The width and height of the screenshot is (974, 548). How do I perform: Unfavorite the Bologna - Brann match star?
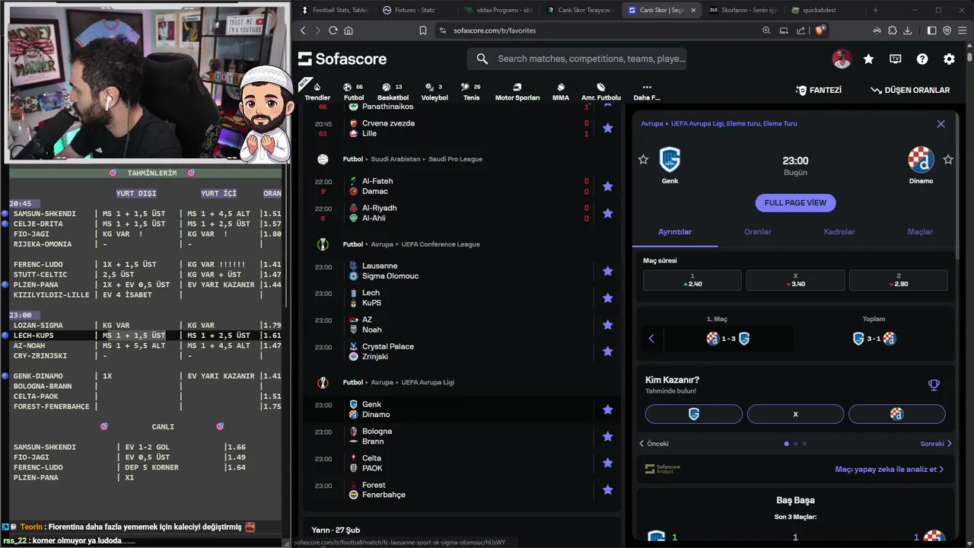(x=607, y=436)
